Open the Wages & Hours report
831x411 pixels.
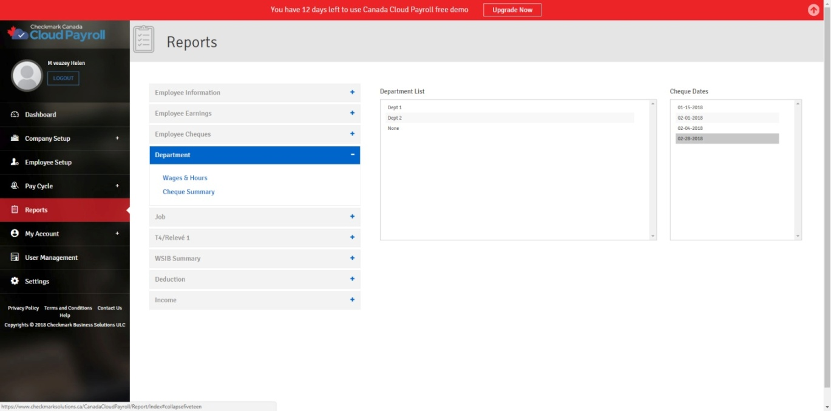click(185, 178)
